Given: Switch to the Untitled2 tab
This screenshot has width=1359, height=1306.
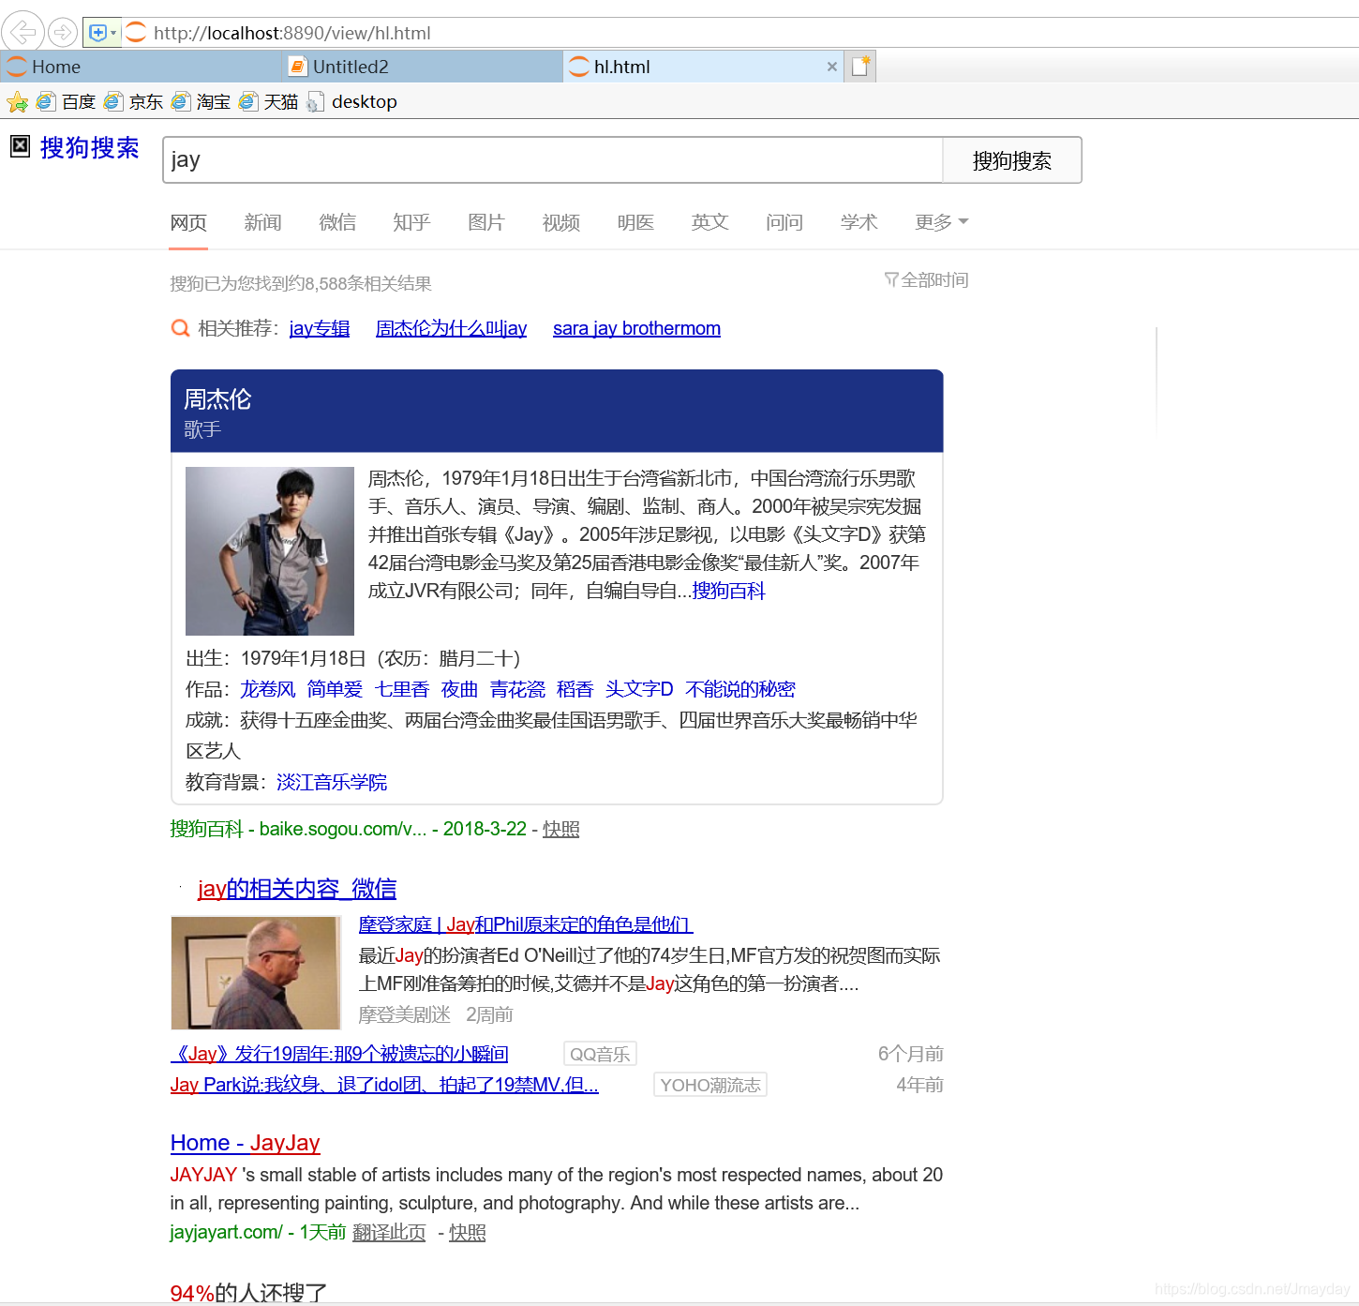Looking at the screenshot, I should [x=422, y=67].
